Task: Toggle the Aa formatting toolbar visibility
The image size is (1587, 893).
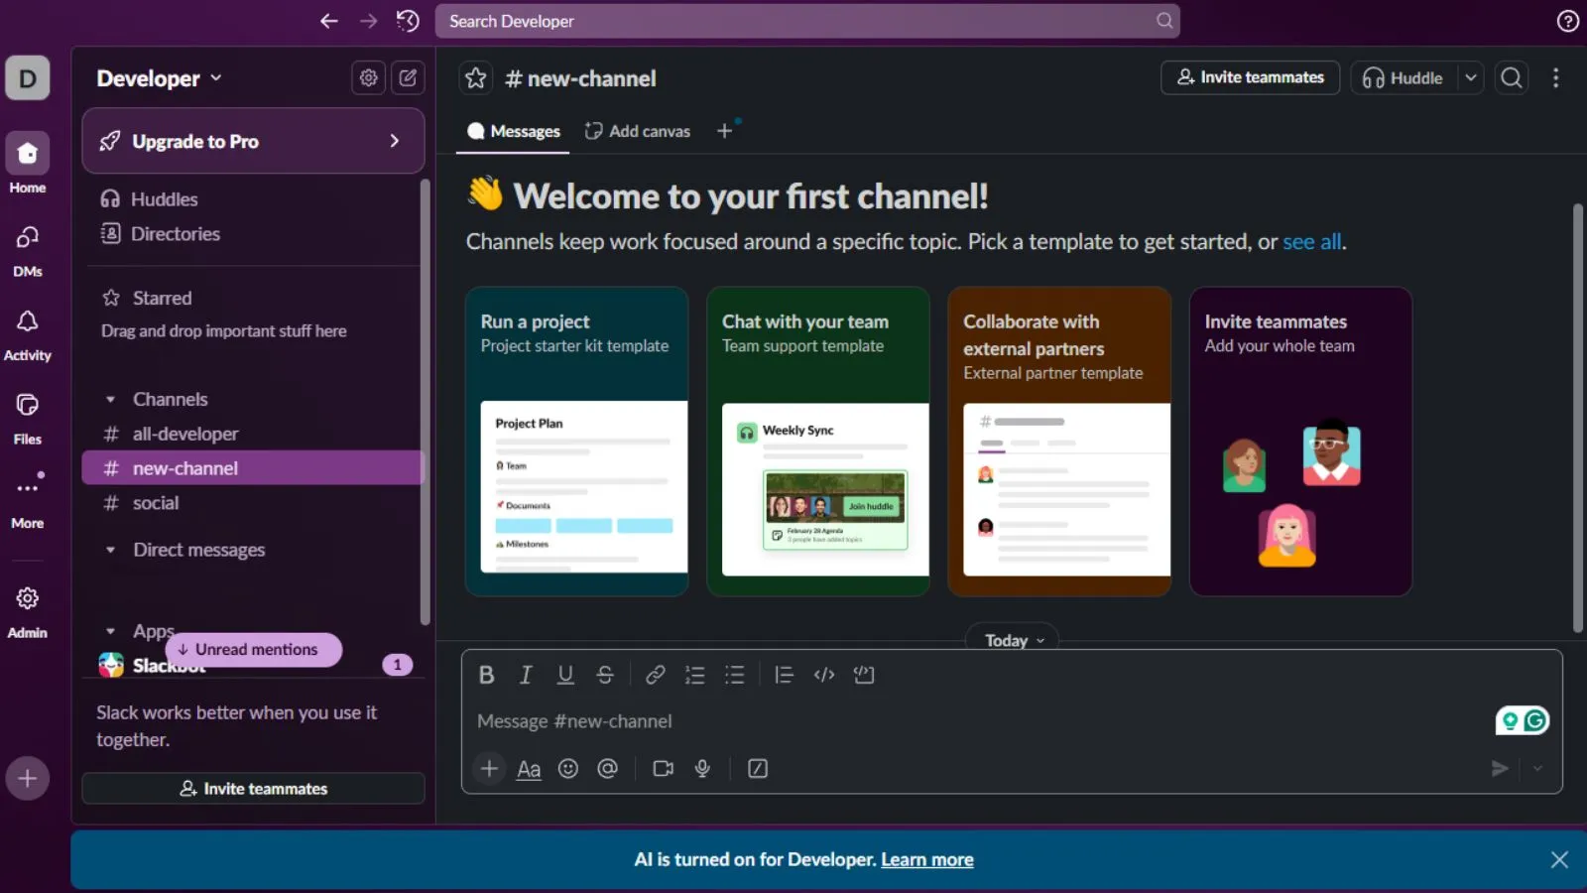Action: point(529,769)
